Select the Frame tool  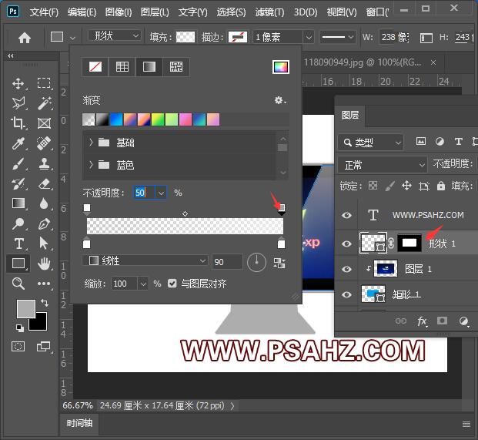click(44, 123)
